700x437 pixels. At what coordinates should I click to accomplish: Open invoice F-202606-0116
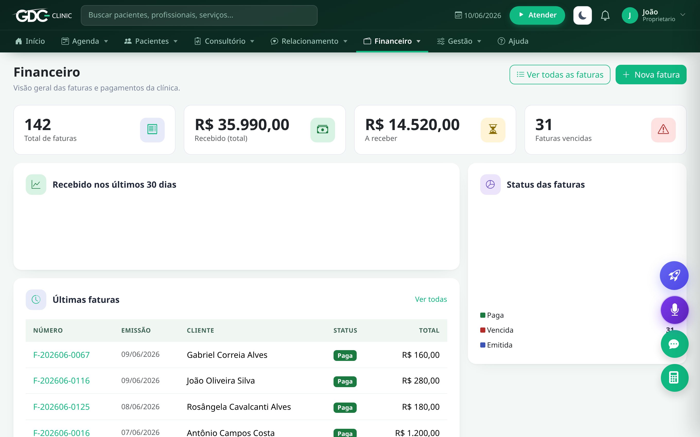tap(61, 381)
